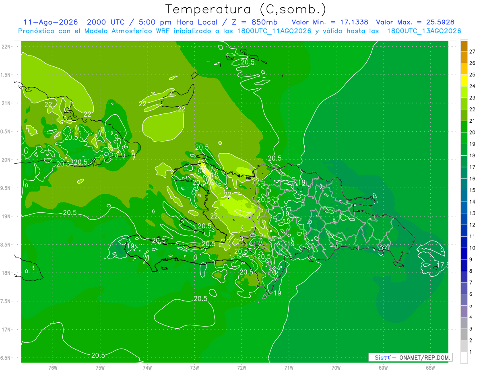Click the "8.5N" latitude axis label
This screenshot has height=373, width=483.
(6, 245)
